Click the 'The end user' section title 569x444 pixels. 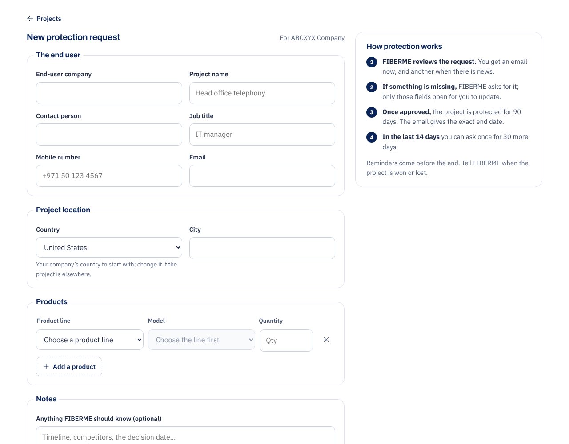pyautogui.click(x=58, y=55)
